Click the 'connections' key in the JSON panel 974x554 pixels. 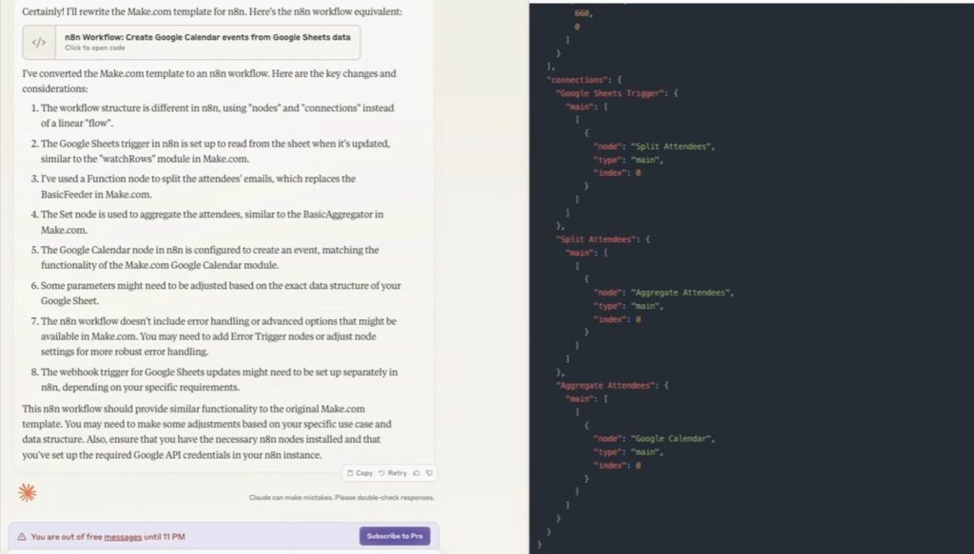pos(580,79)
